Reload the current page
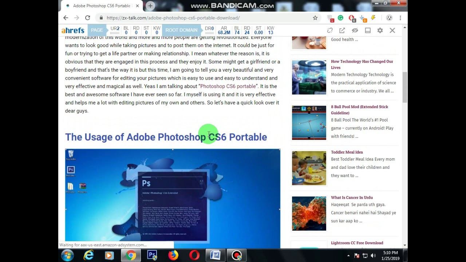The image size is (466, 262). point(87,18)
